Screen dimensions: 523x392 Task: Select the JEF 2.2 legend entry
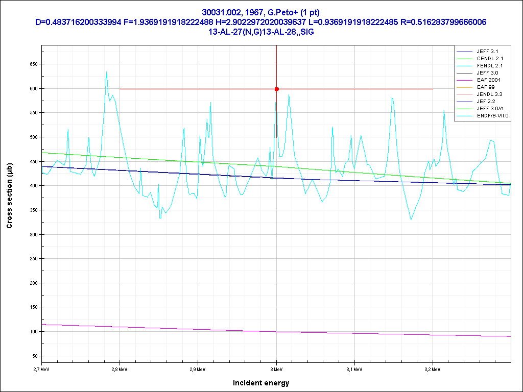[x=488, y=102]
